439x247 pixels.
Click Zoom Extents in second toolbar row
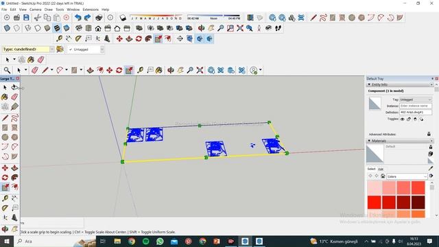click(x=240, y=28)
